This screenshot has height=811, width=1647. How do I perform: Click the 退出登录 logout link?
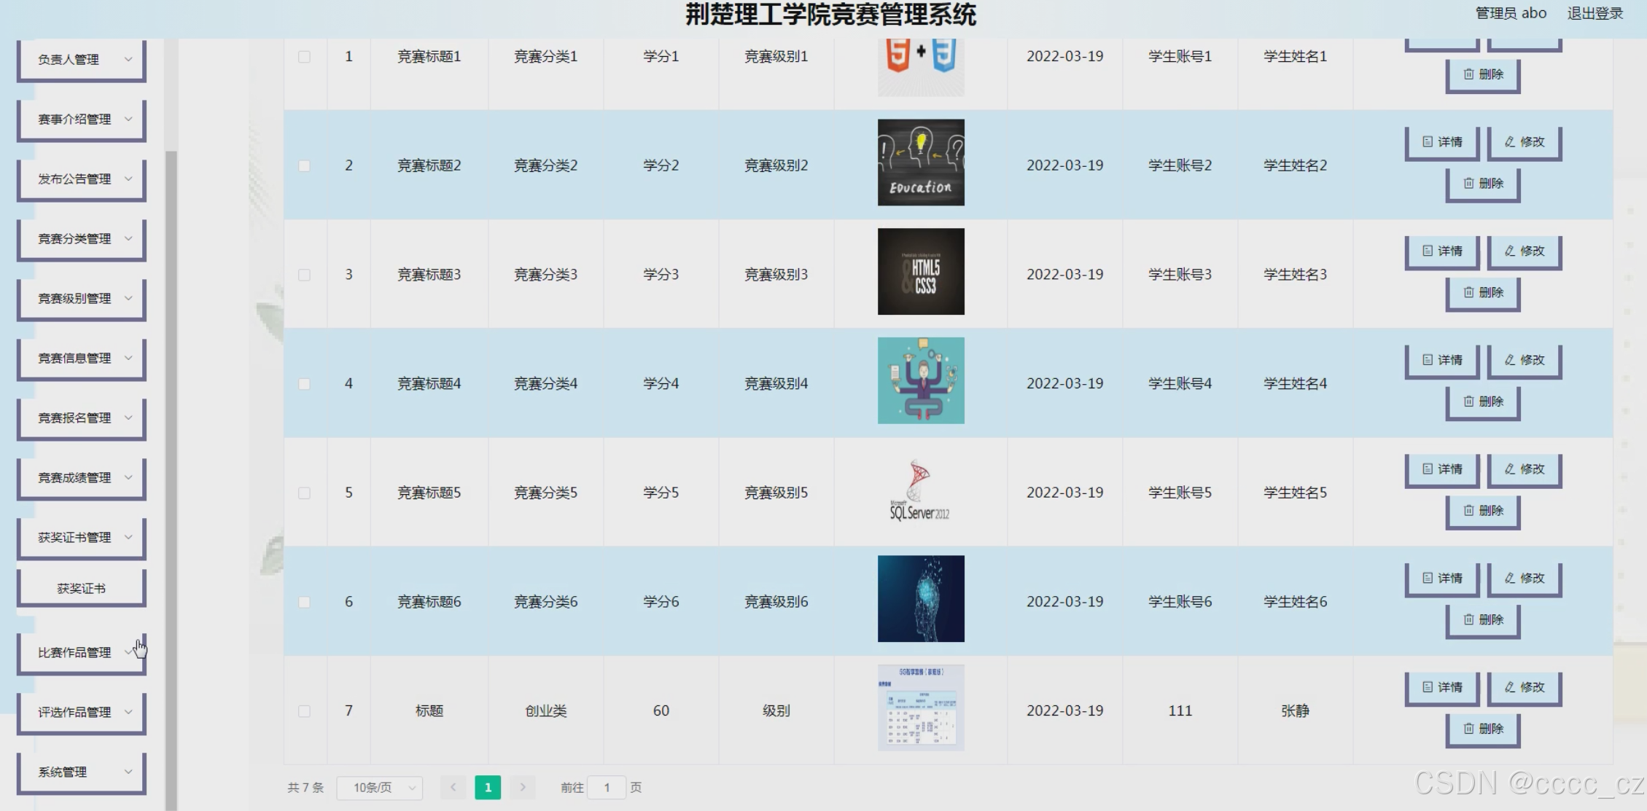[1595, 13]
